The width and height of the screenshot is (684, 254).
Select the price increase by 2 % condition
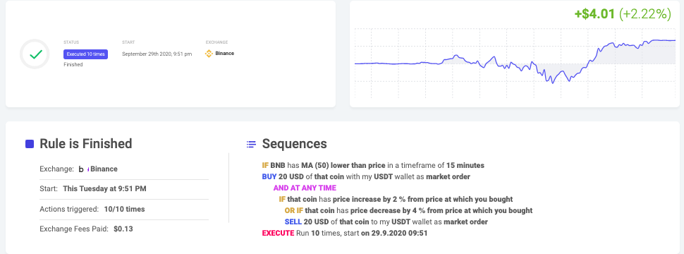tap(396, 200)
